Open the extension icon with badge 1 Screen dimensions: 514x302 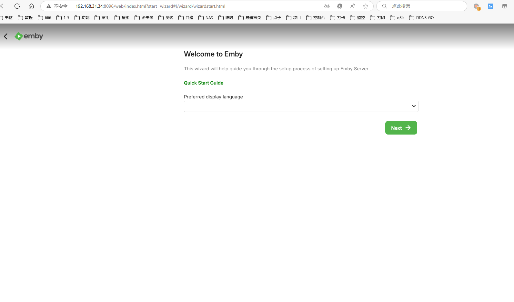pyautogui.click(x=477, y=6)
